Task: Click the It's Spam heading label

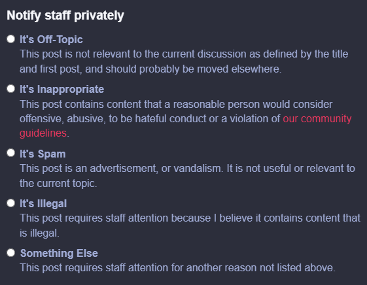Action: tap(43, 154)
